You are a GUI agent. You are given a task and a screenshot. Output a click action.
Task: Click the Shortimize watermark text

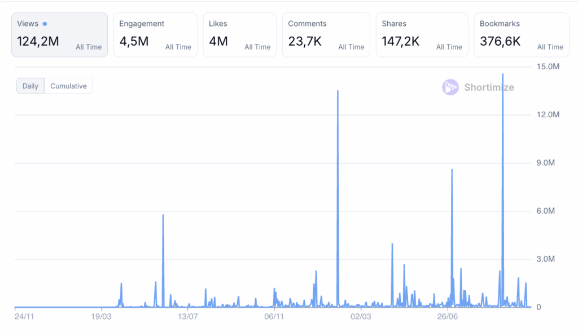click(489, 87)
